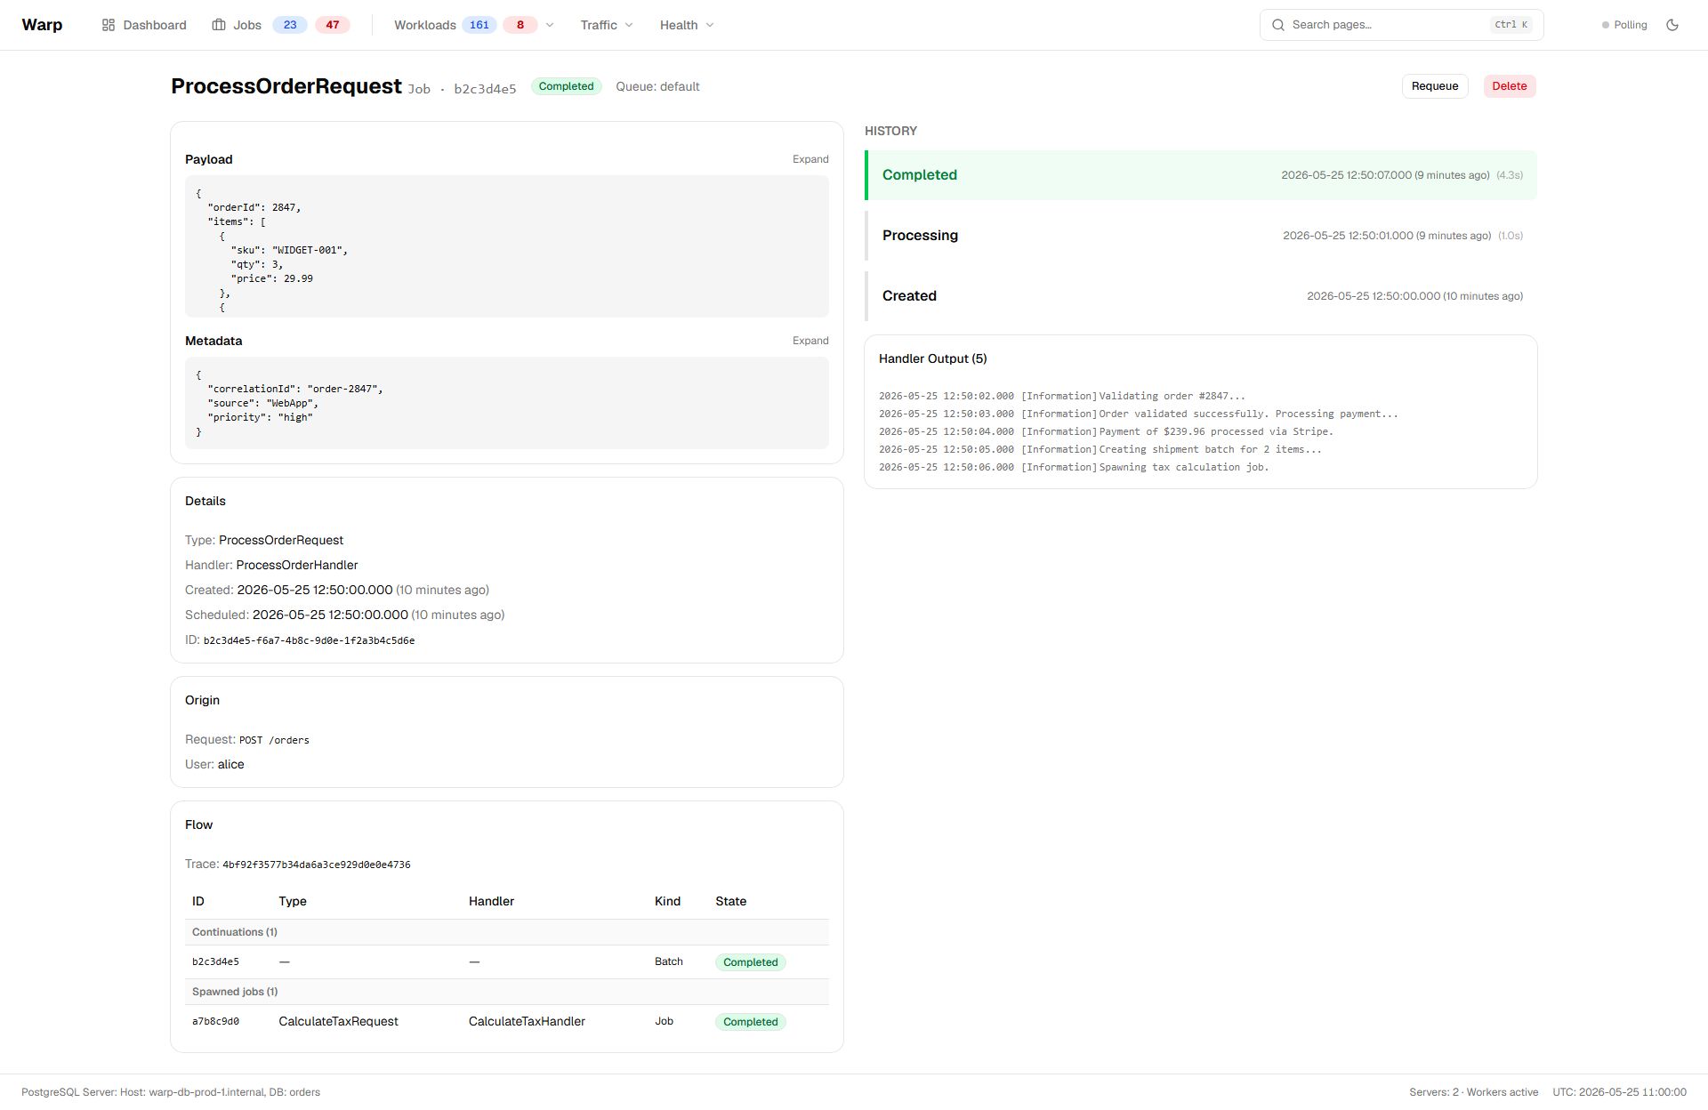Click the Continuations (1) group row
The width and height of the screenshot is (1708, 1110).
[x=507, y=932]
